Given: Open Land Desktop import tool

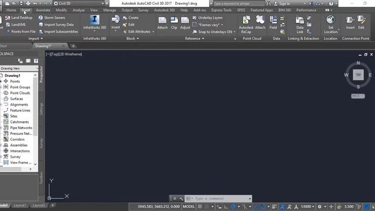Looking at the screenshot, I should [19, 18].
